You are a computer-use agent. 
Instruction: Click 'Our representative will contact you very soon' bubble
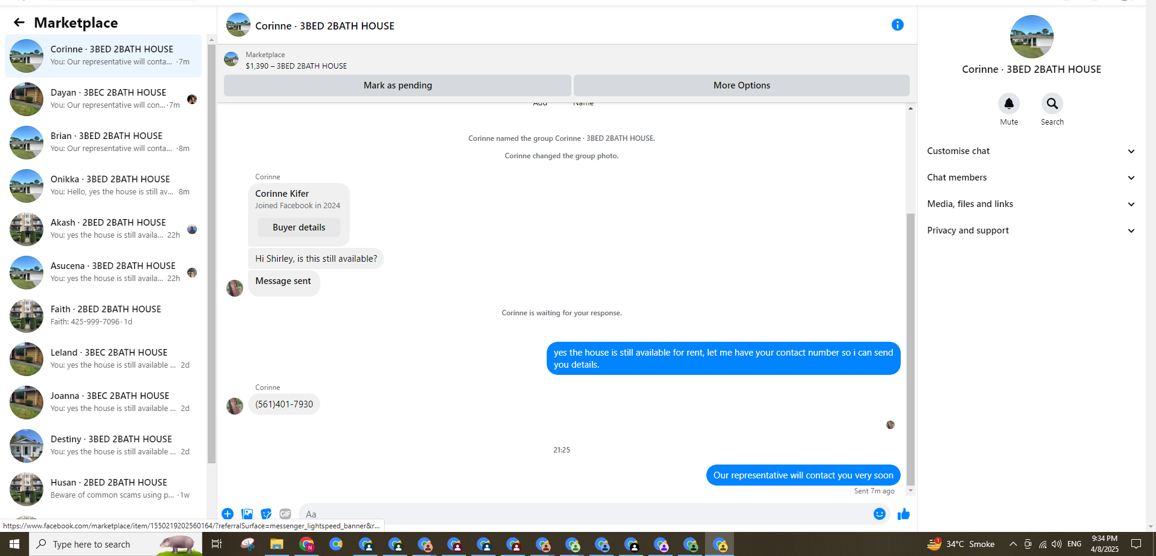point(803,475)
